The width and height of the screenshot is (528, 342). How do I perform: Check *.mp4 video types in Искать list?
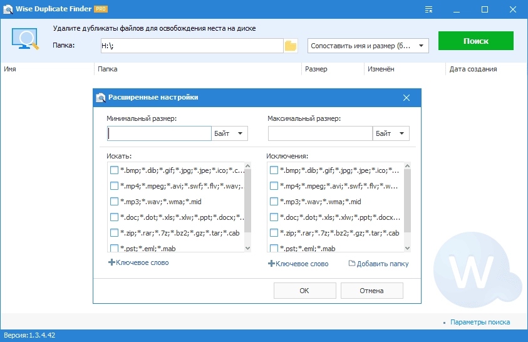114,186
